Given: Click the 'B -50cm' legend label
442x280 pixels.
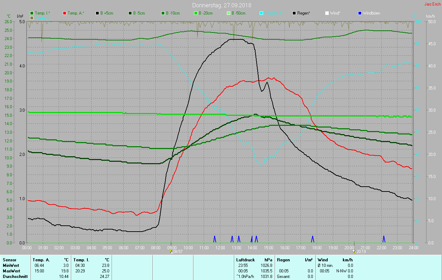Looking at the screenshot, I should (x=239, y=13).
